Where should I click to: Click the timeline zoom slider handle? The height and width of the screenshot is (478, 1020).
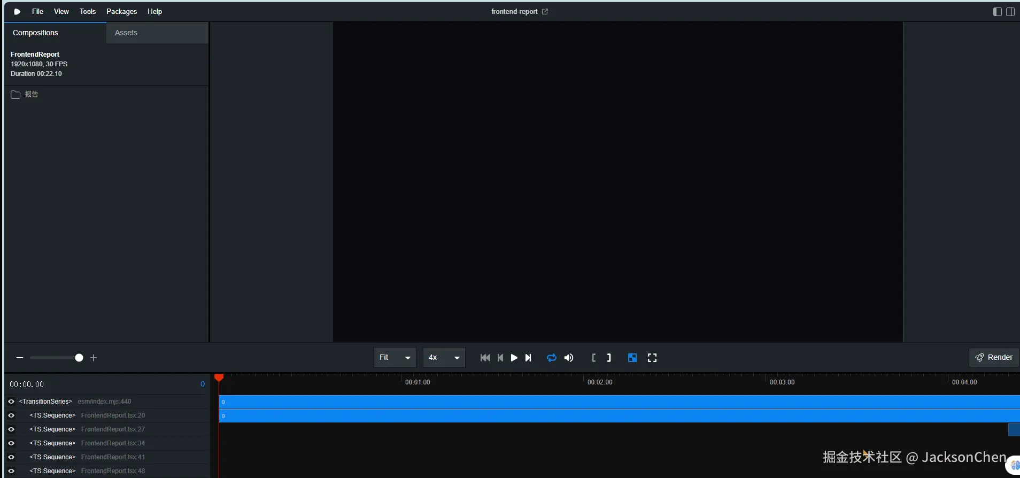tap(79, 358)
